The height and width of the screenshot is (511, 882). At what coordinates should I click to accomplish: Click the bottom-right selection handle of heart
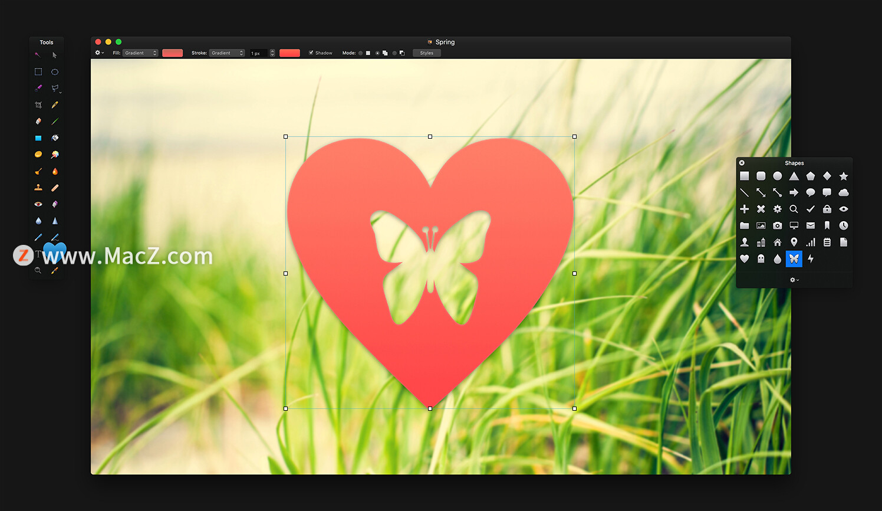(574, 408)
